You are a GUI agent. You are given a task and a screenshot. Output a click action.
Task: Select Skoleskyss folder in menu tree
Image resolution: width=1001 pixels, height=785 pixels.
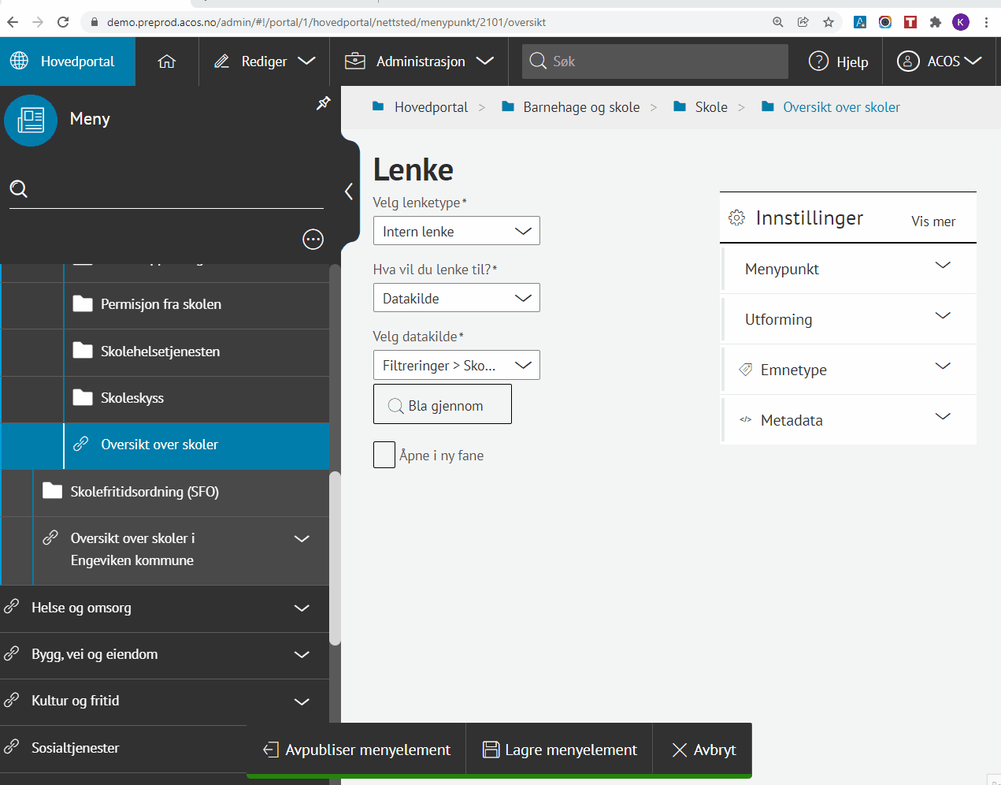(132, 398)
